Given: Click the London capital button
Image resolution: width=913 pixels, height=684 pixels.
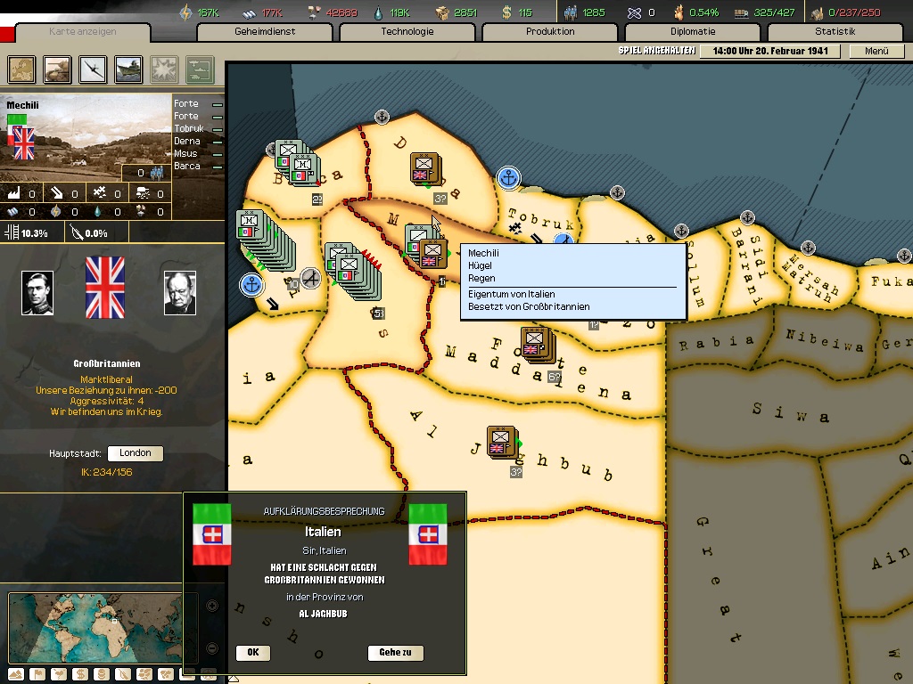Looking at the screenshot, I should pyautogui.click(x=136, y=453).
